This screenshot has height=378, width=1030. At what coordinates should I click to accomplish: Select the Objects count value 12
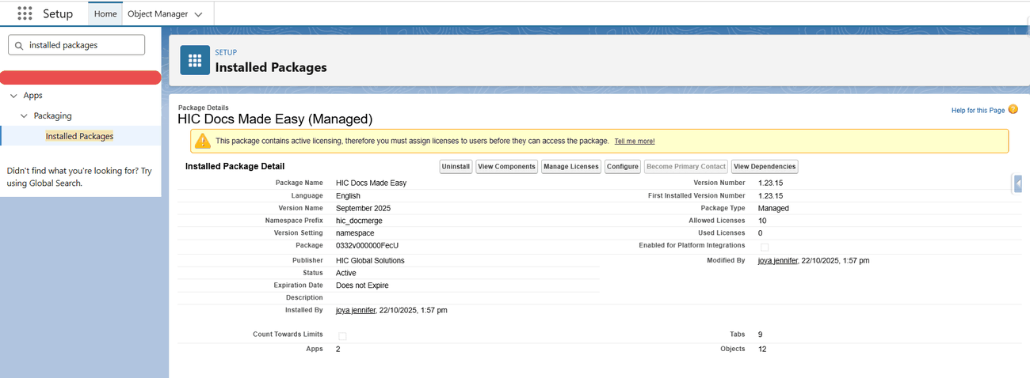[762, 349]
